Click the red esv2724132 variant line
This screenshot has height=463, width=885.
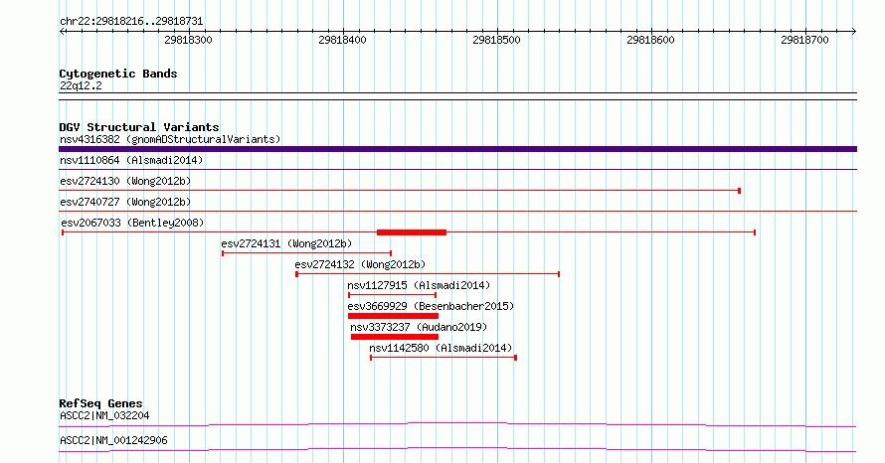point(428,274)
